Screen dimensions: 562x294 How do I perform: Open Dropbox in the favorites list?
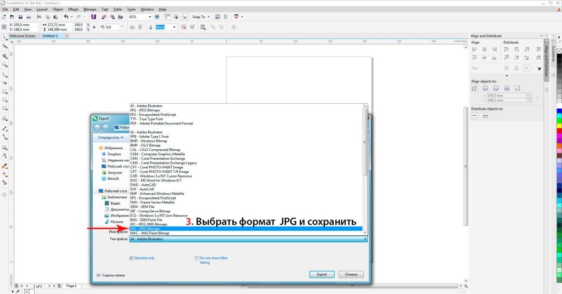point(114,154)
